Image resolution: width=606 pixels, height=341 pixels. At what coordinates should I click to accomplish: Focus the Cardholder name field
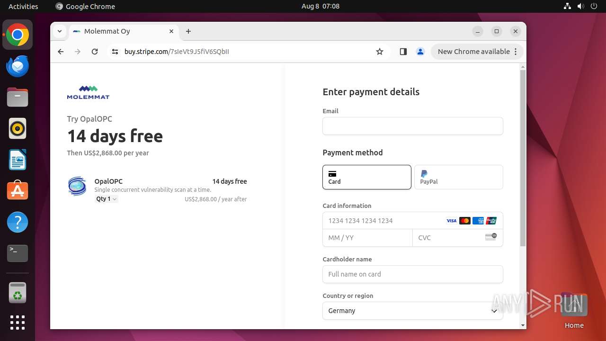point(413,274)
